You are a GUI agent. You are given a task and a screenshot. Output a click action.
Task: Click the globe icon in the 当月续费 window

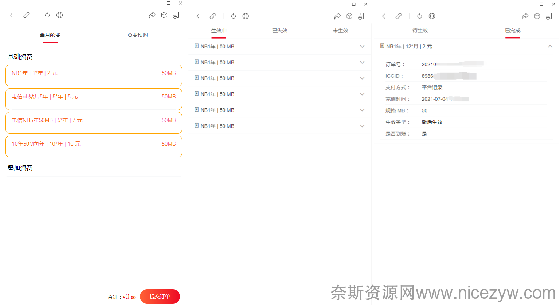click(60, 15)
